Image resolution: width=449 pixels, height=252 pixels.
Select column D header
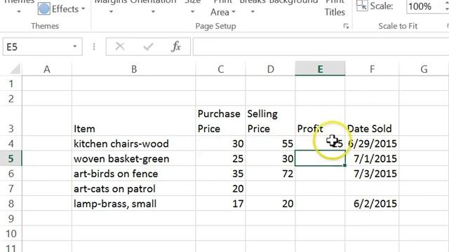pos(270,69)
